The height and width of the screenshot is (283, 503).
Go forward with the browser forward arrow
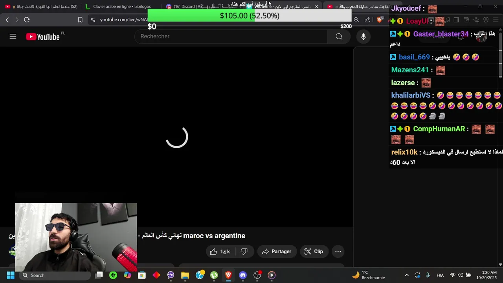(17, 20)
